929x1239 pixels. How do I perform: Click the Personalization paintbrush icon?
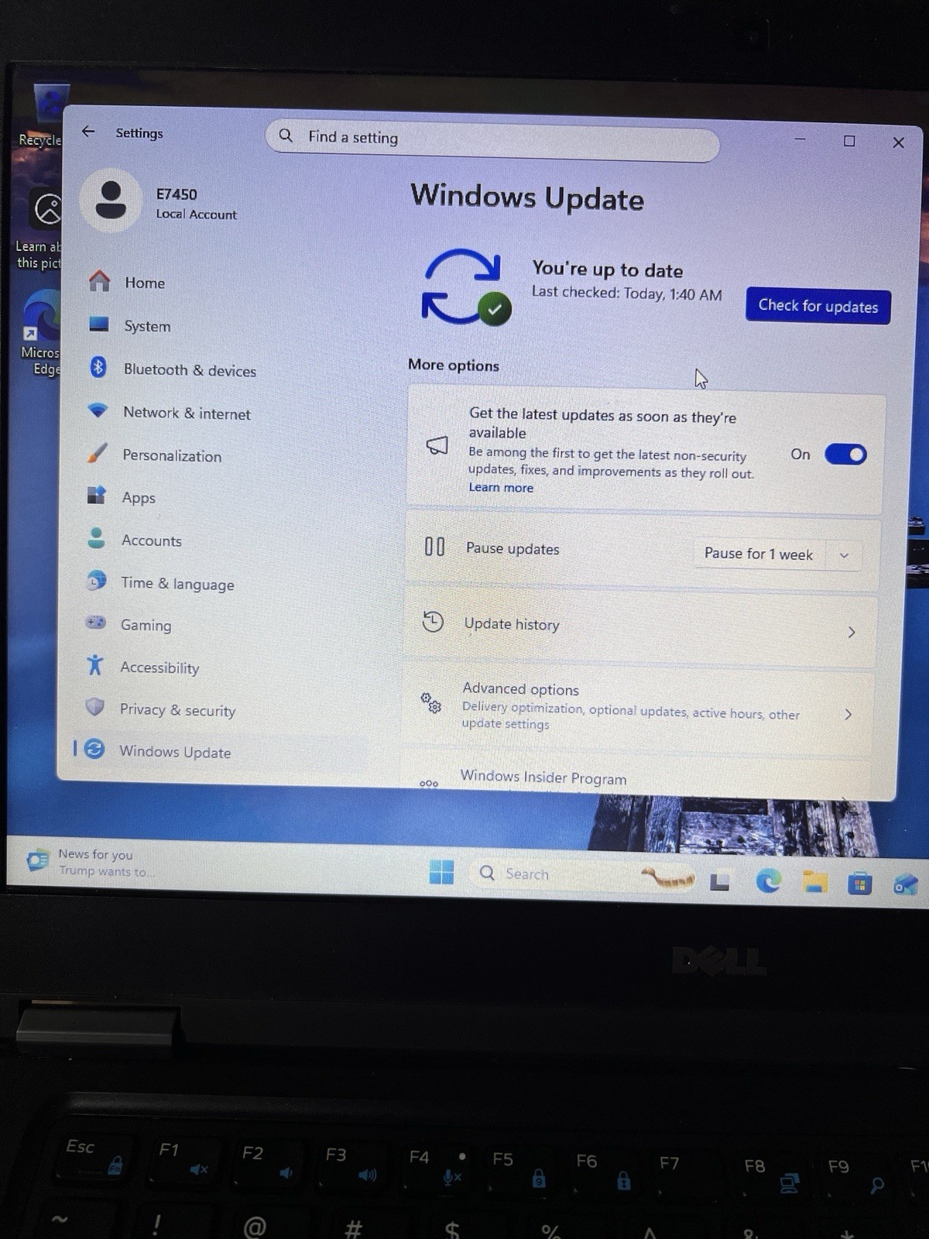coord(97,453)
